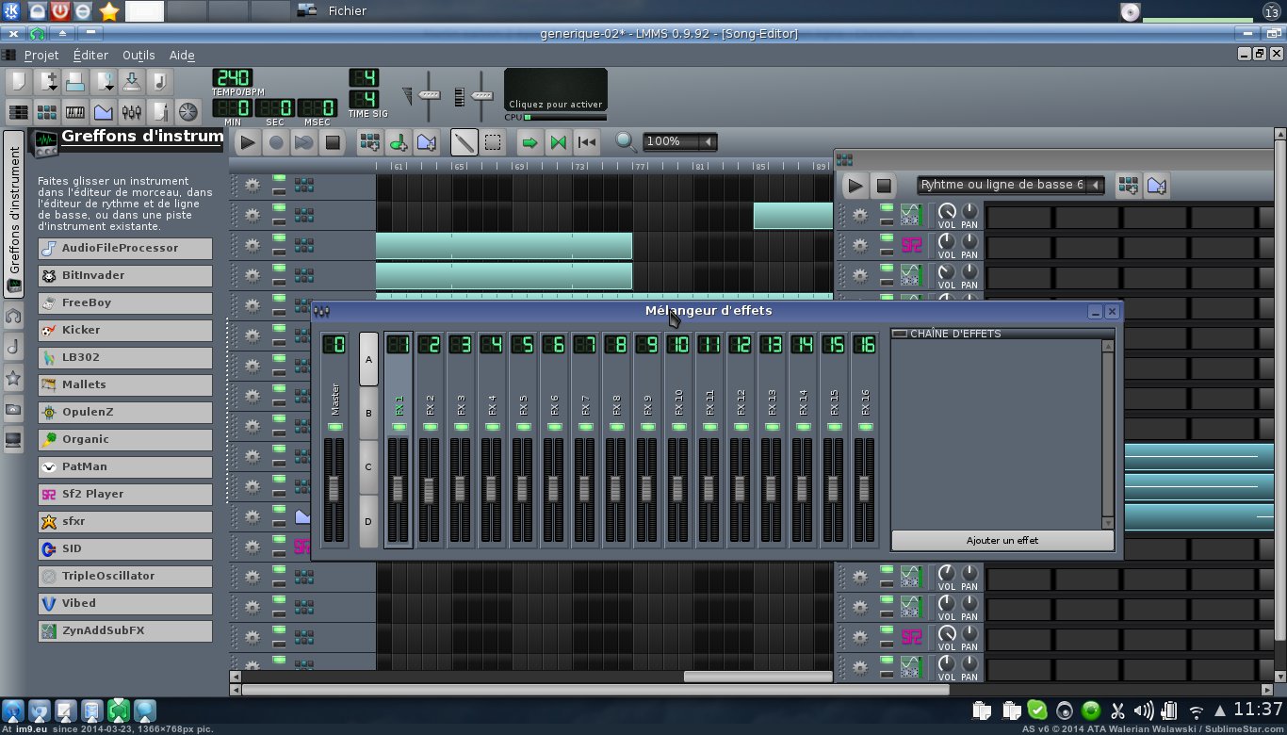Mute the Master channel in the mixer
Screen dimensions: 1287x735
(x=334, y=427)
